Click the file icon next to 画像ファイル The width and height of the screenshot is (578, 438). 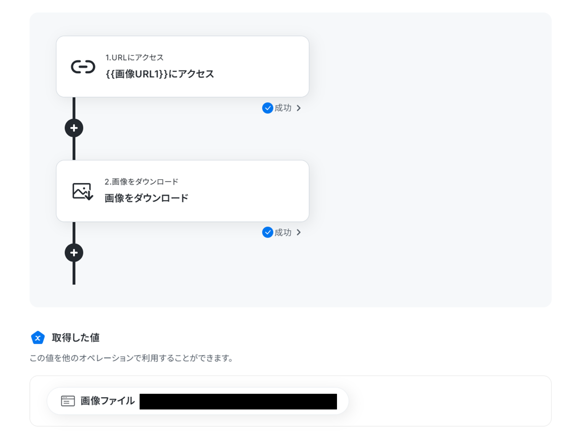[x=68, y=401]
